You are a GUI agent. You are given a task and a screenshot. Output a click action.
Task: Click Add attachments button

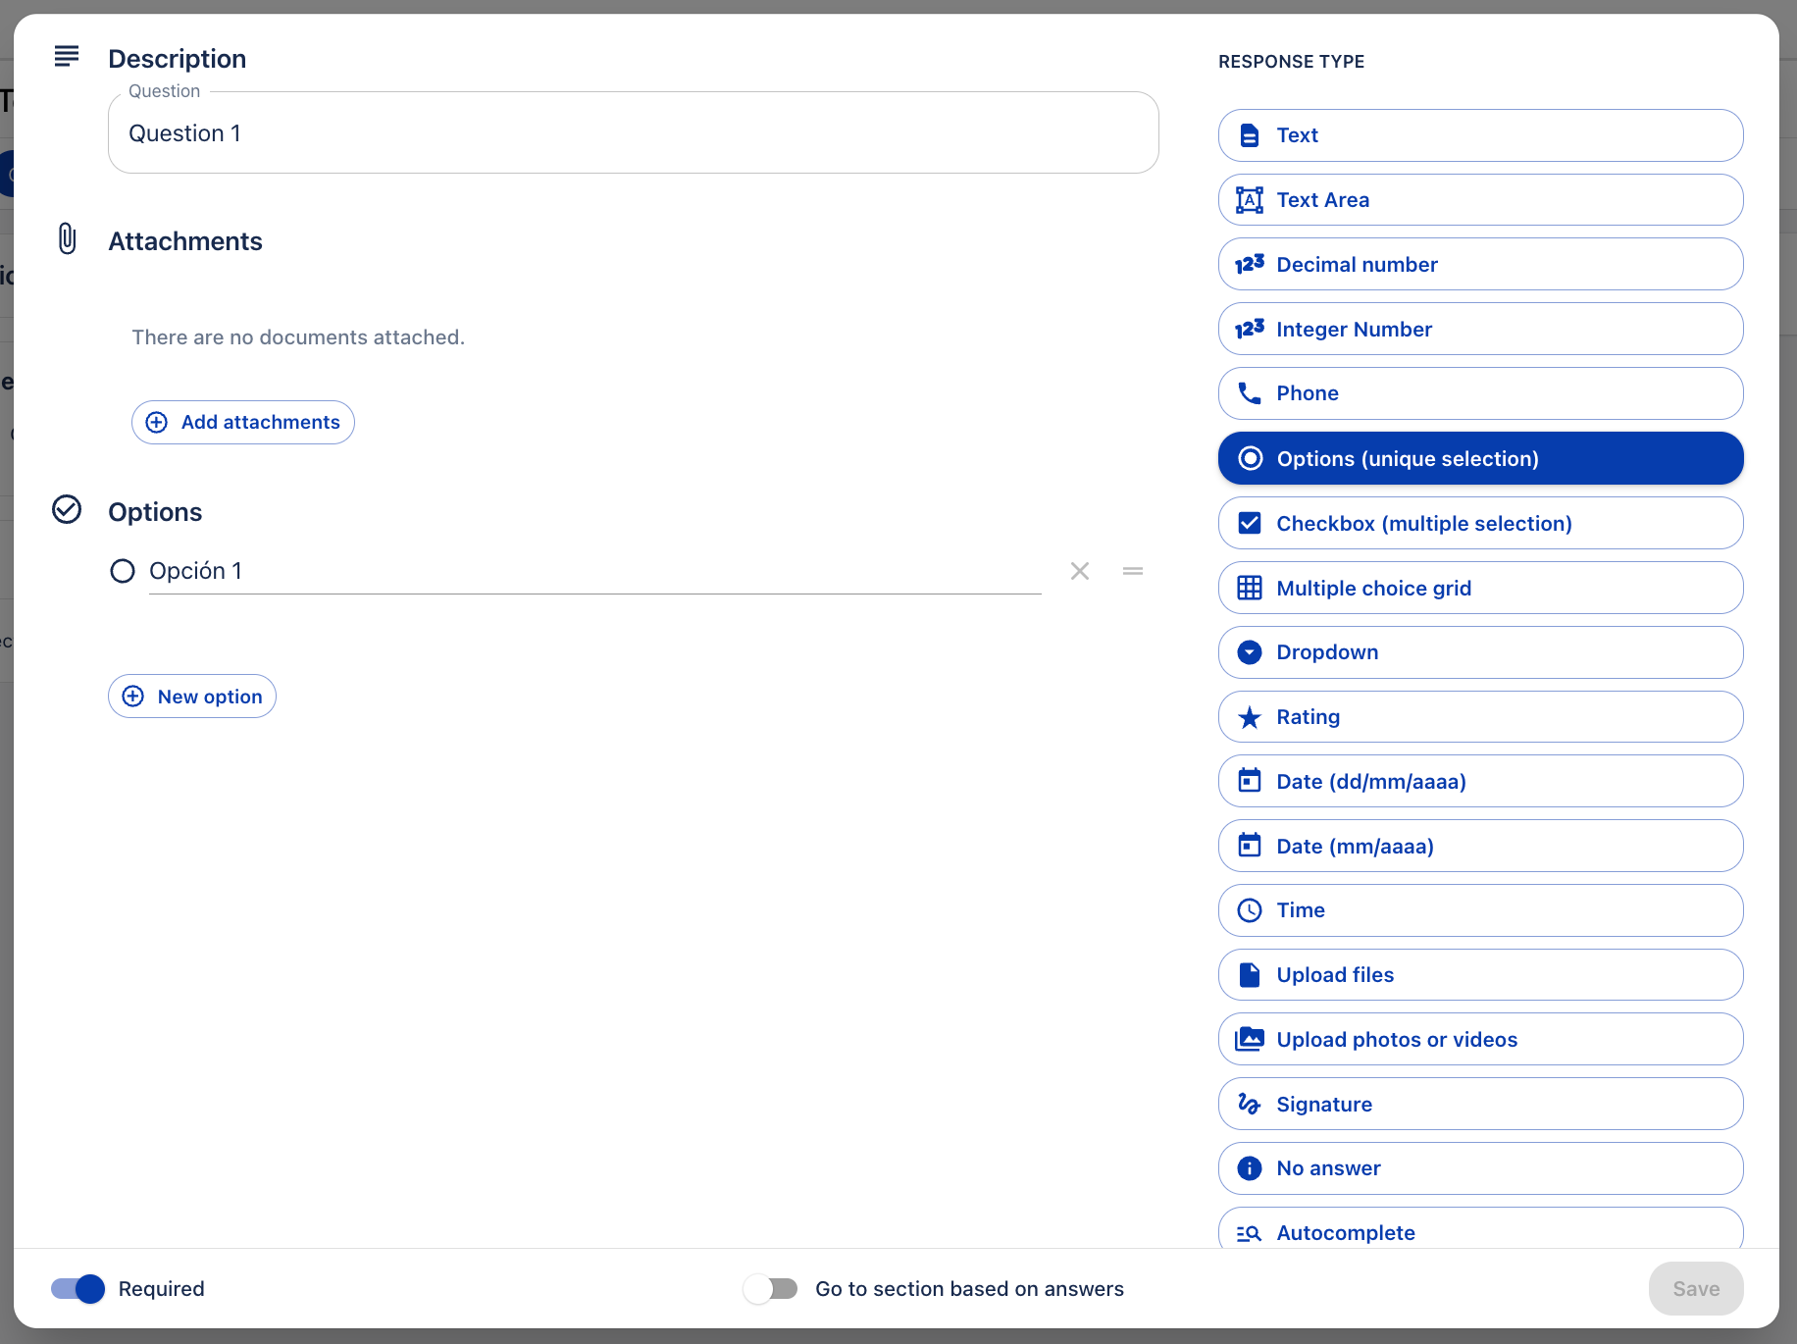[243, 422]
